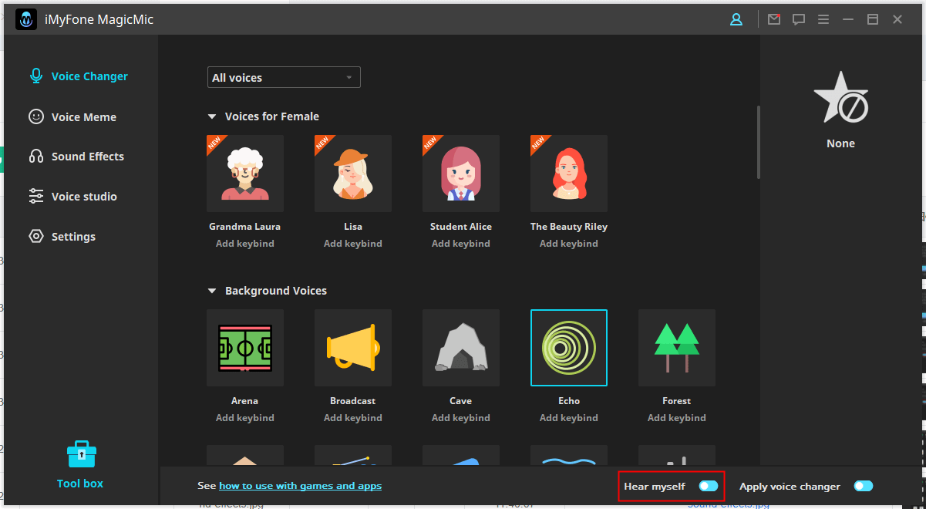Open the user account profile icon
Screen dimensions: 926x509
pos(736,20)
